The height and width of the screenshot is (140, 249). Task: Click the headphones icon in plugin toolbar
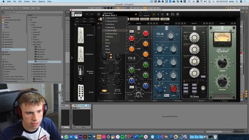click(172, 14)
